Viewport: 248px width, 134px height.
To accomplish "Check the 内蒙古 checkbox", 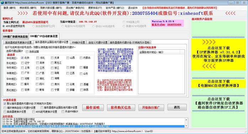I will click(81, 58).
